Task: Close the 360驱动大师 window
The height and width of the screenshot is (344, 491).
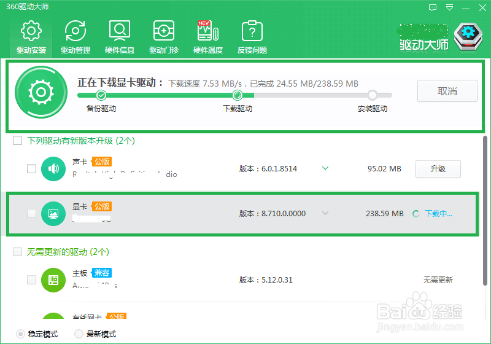Action: click(482, 8)
